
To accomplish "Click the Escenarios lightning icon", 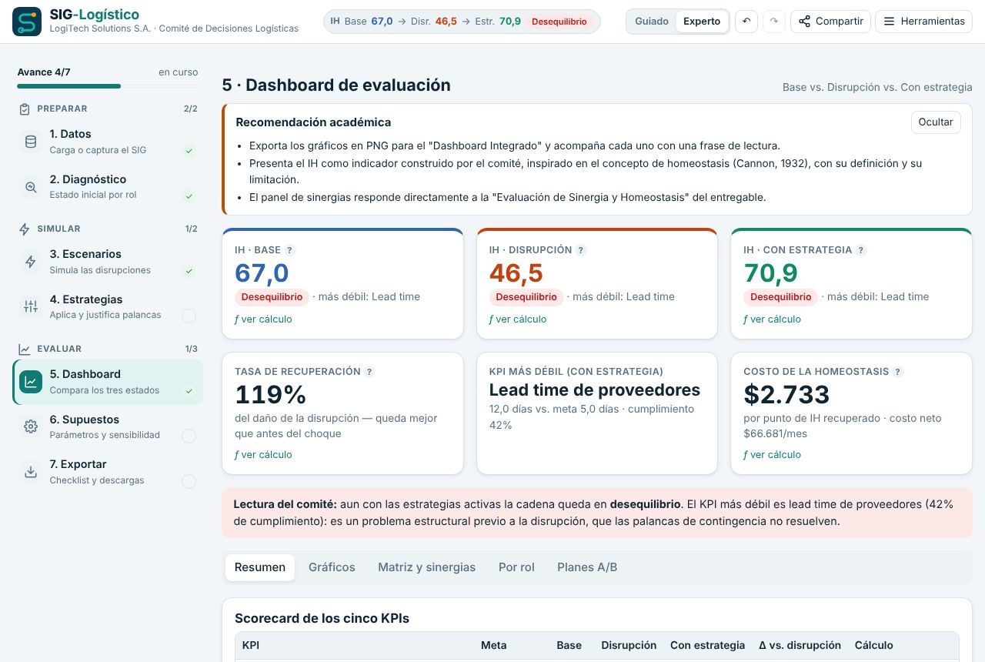I will coord(31,262).
